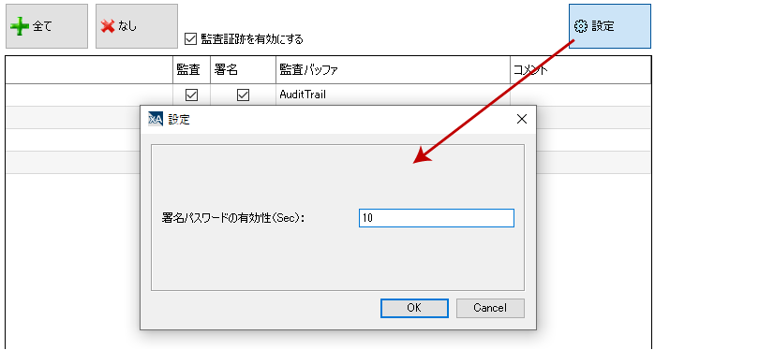Screen dimensions: 774x350
Task: Click the 署名 column header
Action: [x=243, y=70]
